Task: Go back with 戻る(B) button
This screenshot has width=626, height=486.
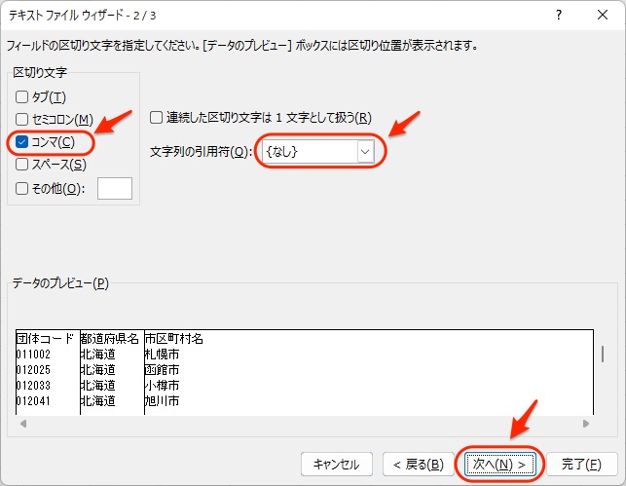Action: click(x=419, y=464)
